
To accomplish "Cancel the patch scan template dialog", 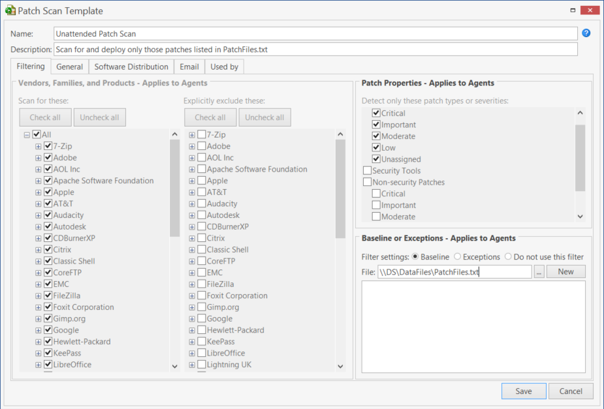I will point(571,391).
